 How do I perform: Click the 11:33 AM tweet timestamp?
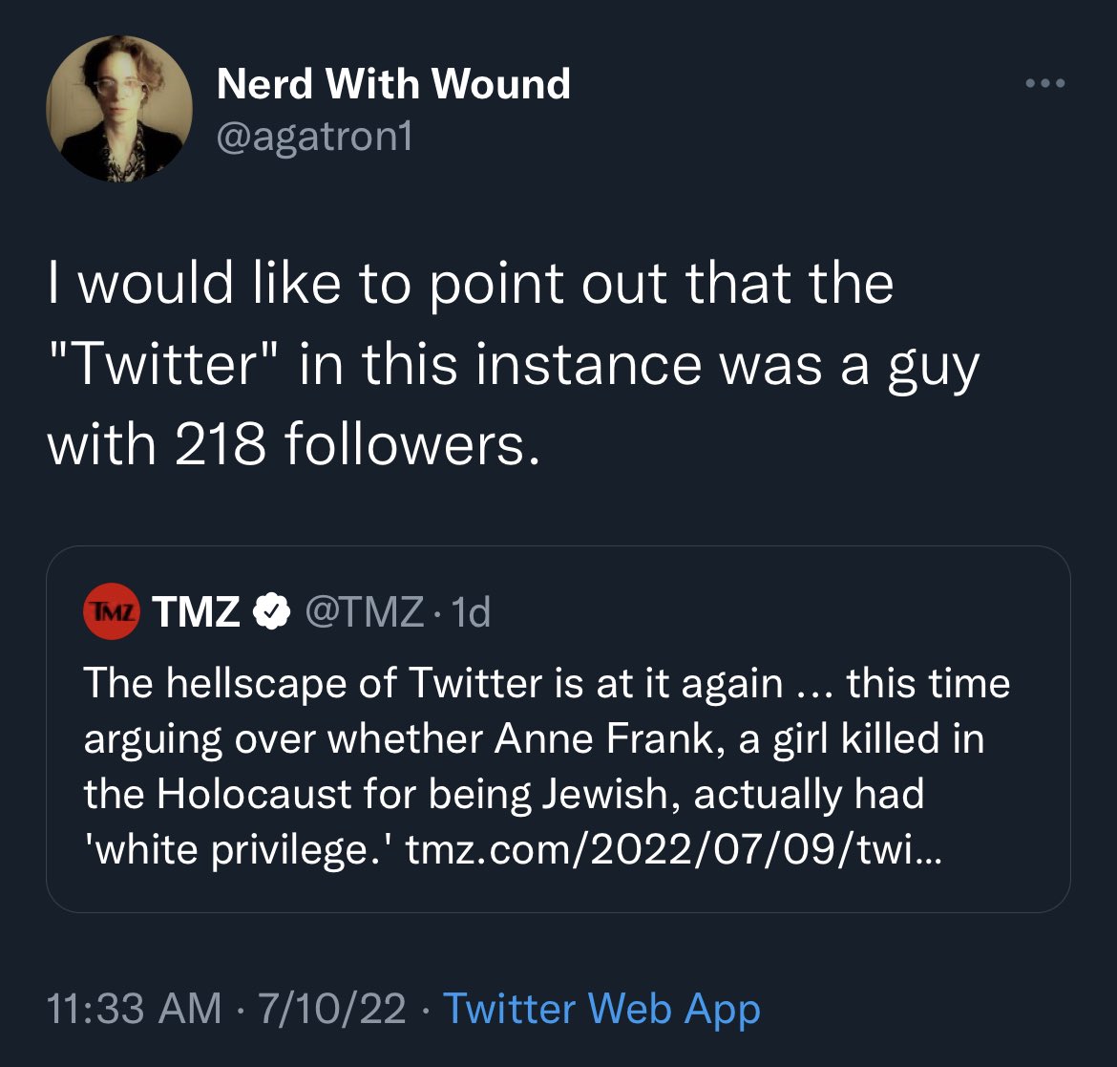(x=134, y=1009)
